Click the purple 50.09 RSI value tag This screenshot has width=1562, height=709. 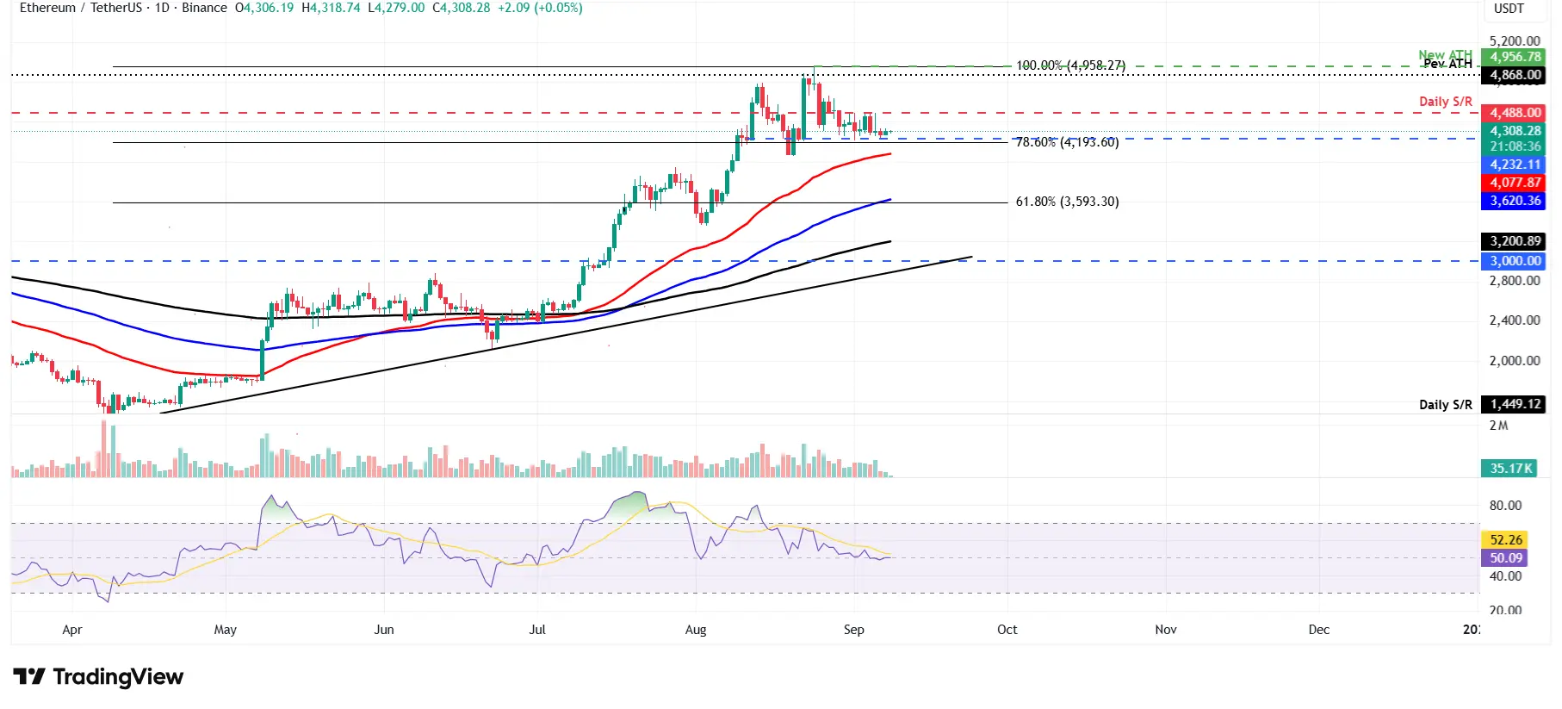tap(1505, 558)
